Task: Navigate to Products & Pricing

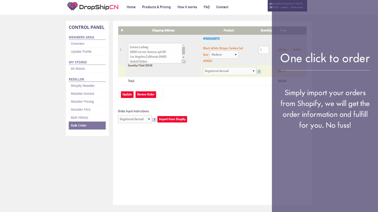Action: 156,7
